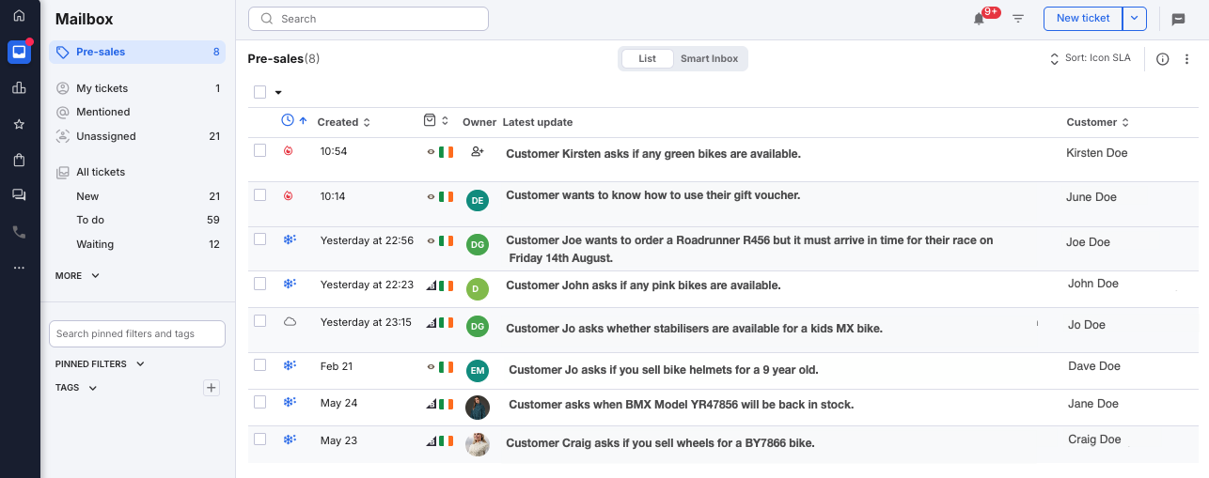Open the chat bubble icon top right

[1178, 19]
